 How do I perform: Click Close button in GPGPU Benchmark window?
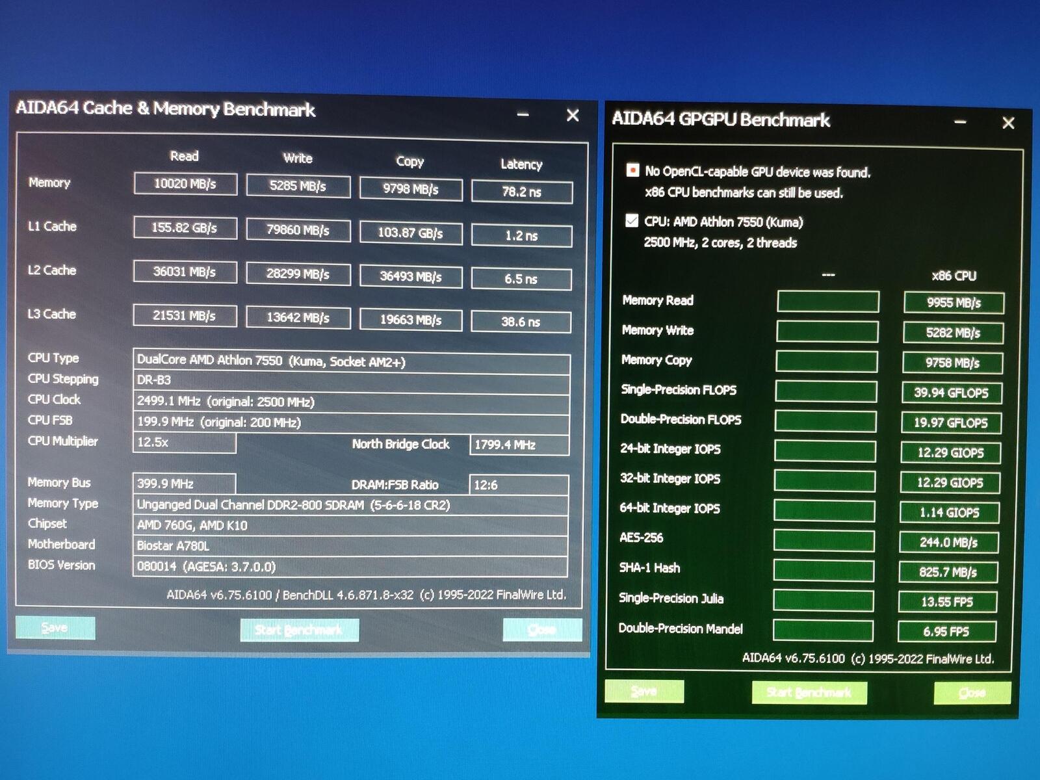(x=972, y=693)
